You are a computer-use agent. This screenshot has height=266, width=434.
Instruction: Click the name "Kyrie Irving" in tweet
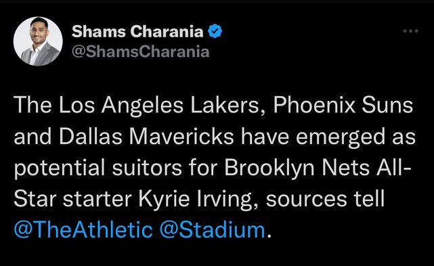click(199, 199)
